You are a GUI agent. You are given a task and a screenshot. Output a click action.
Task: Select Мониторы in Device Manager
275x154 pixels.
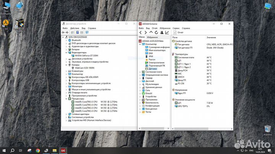click(x=77, y=86)
